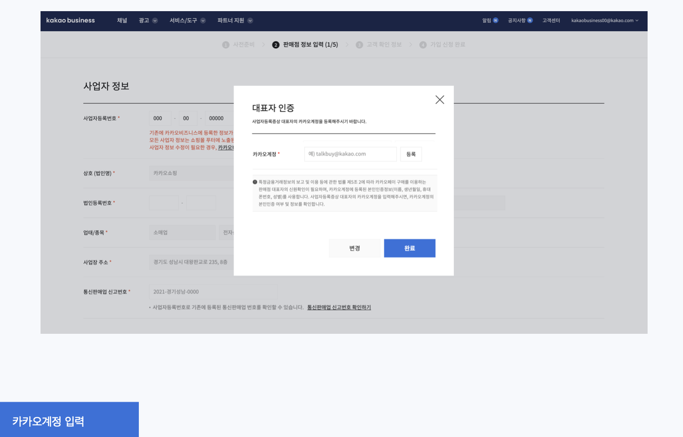This screenshot has width=683, height=437.
Task: Click the 사업자등록번호 field showing 00000
Action: 219,119
